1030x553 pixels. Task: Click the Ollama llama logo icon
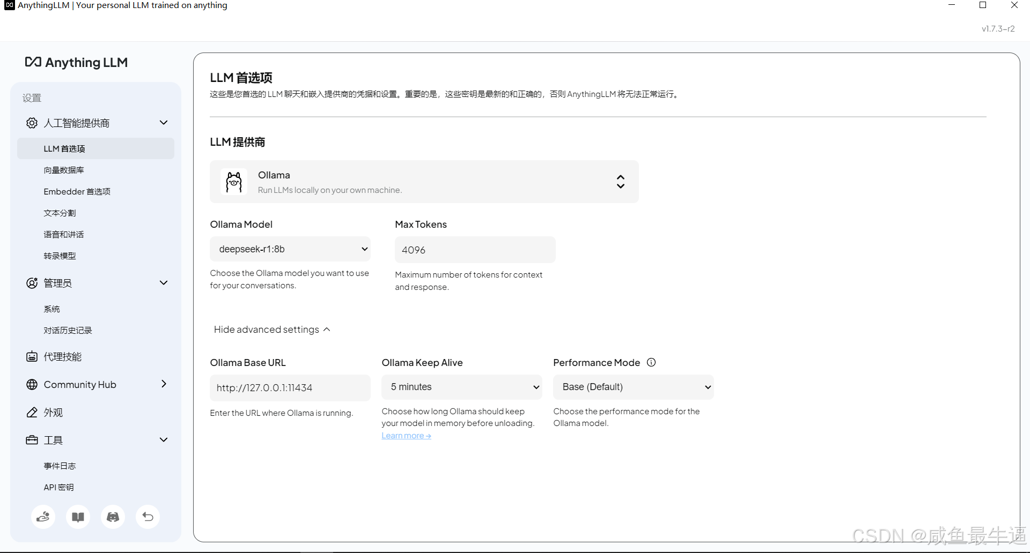tap(234, 182)
